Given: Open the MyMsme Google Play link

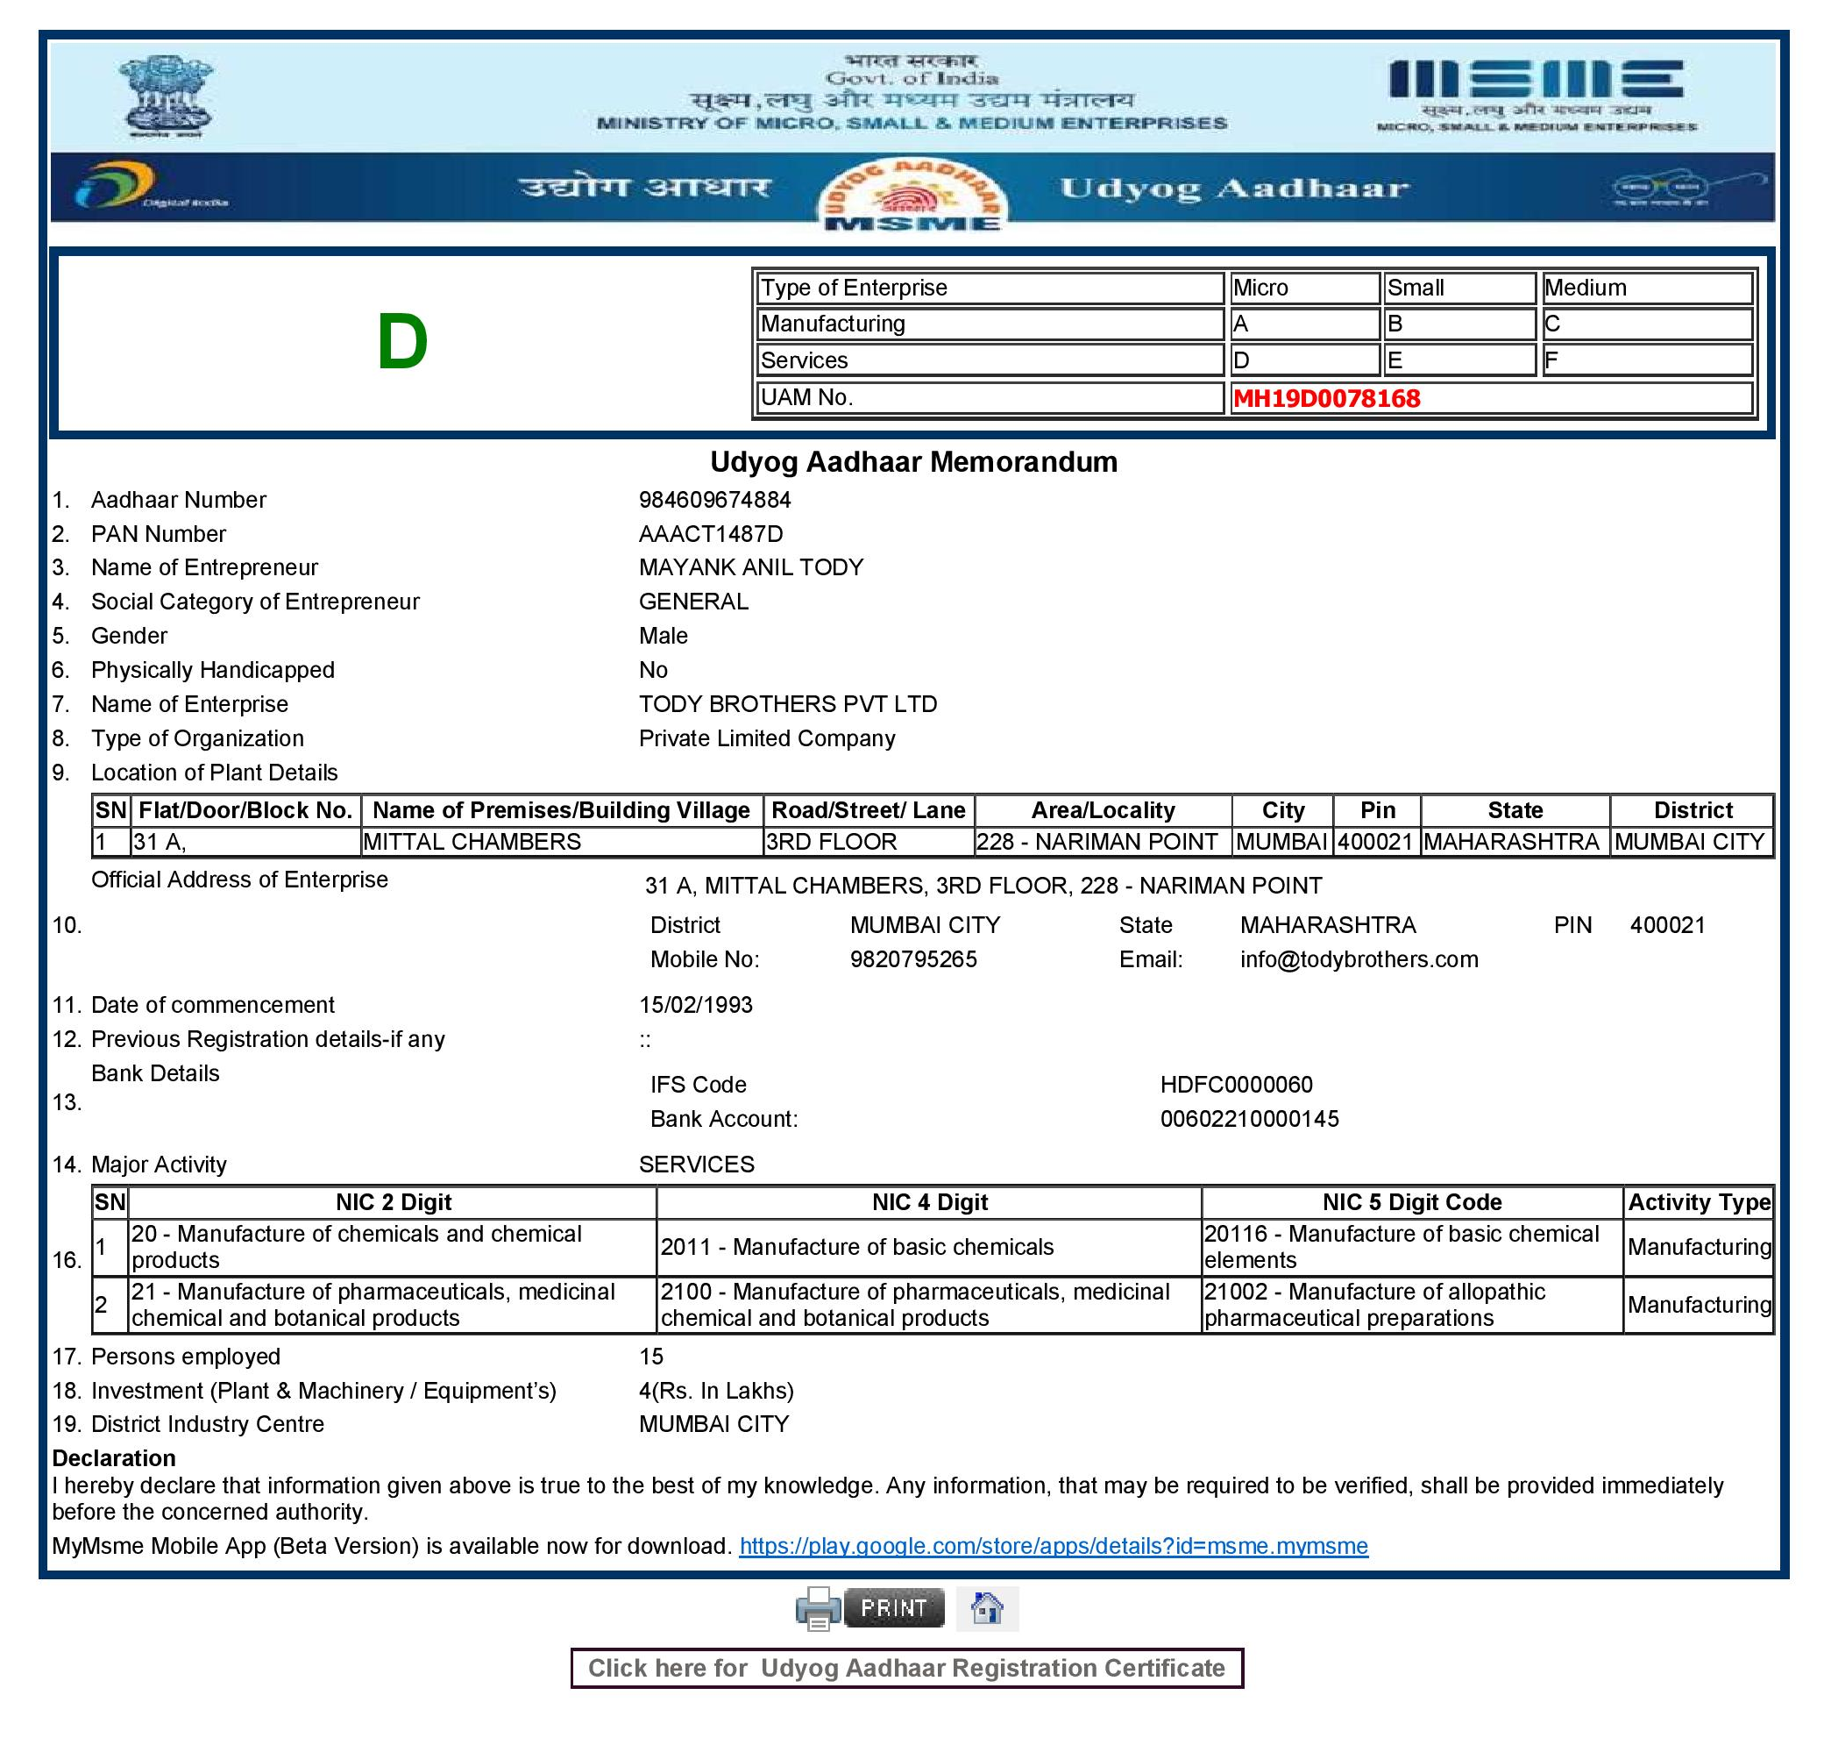Looking at the screenshot, I should (x=1053, y=1545).
